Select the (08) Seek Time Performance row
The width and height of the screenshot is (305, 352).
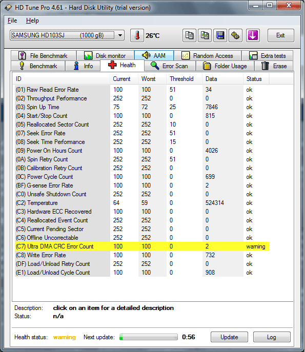(142, 142)
